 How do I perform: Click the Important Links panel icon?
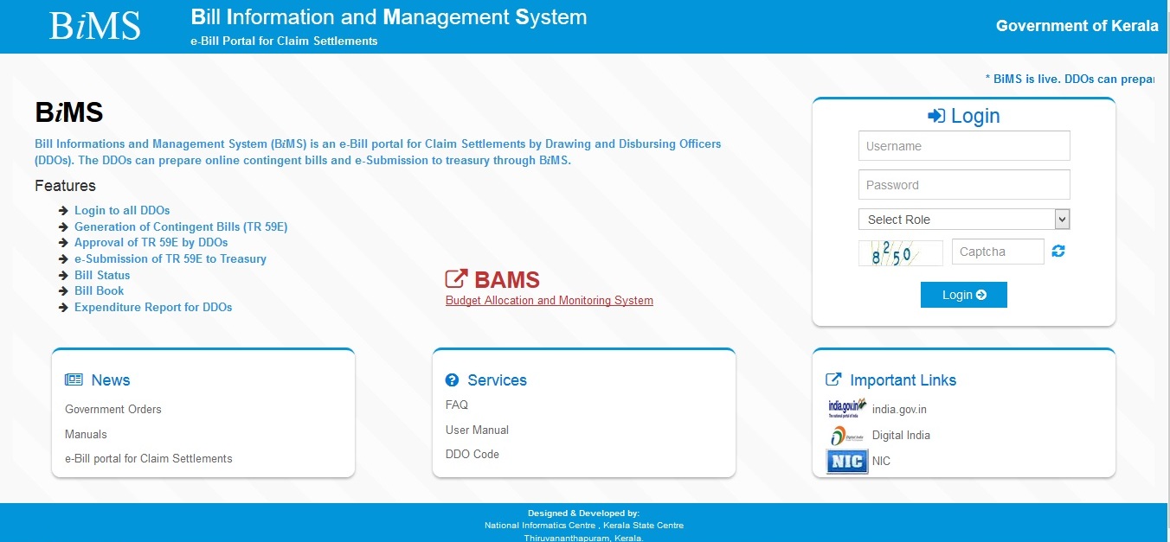(x=833, y=377)
